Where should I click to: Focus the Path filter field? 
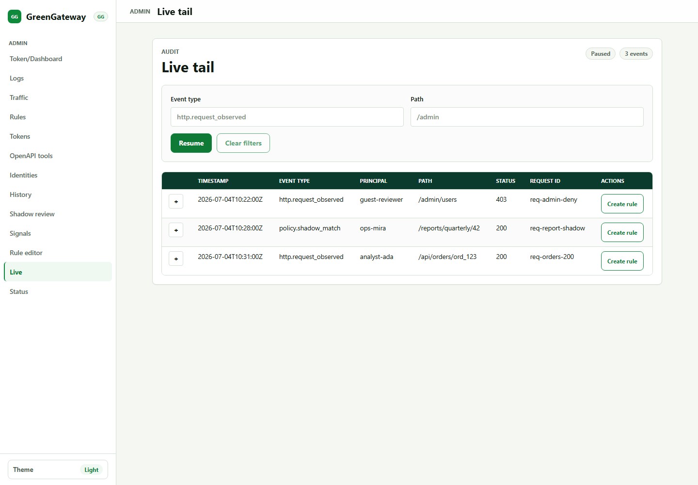click(x=527, y=117)
